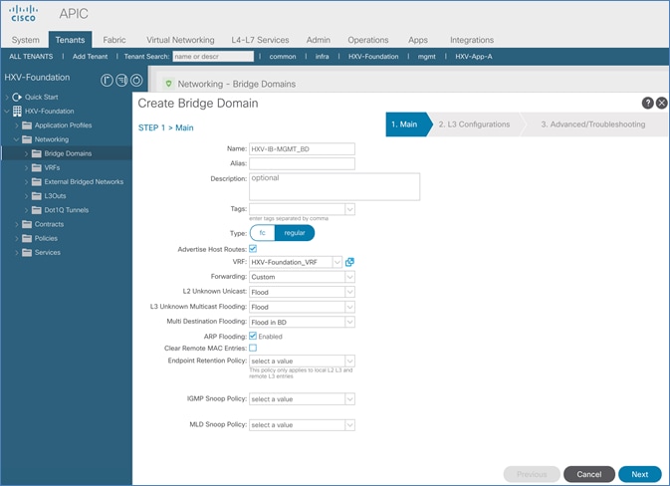Viewport: 670px width, 486px height.
Task: Open the Forwarding dropdown
Action: coord(349,277)
